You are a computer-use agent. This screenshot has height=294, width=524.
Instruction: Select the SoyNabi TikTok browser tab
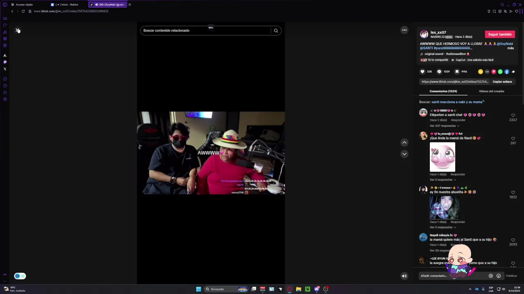107,4
